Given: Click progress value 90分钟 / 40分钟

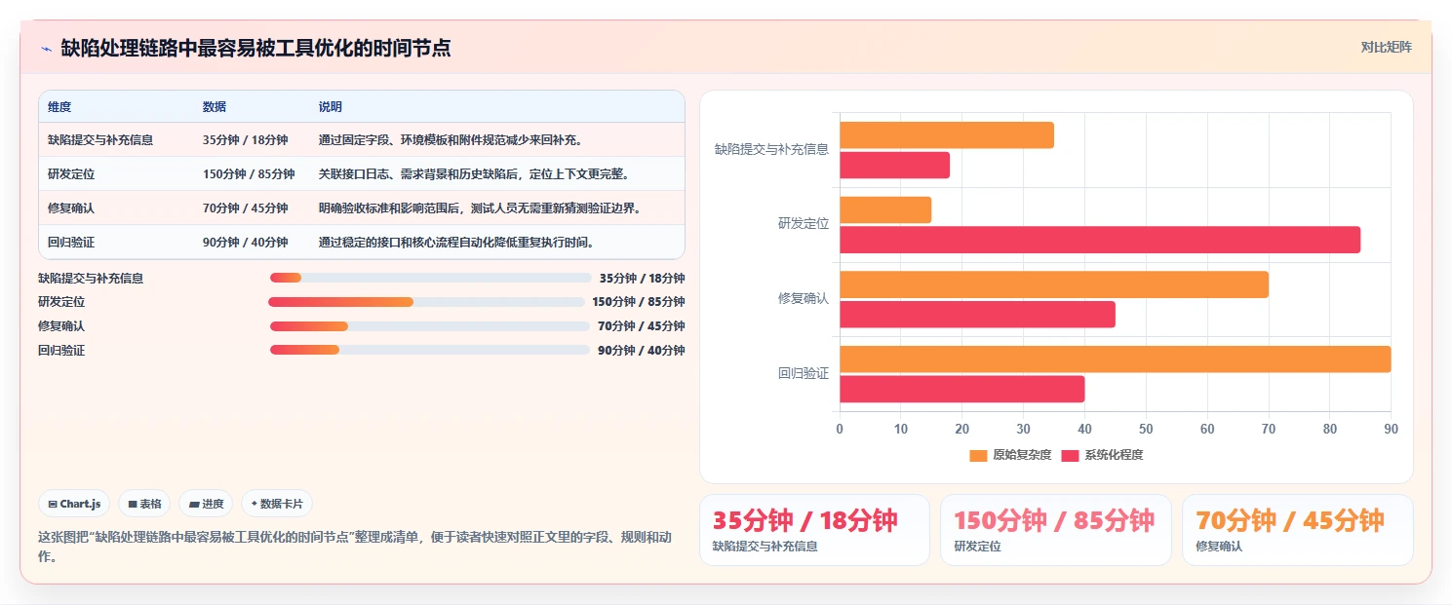Looking at the screenshot, I should 642,350.
